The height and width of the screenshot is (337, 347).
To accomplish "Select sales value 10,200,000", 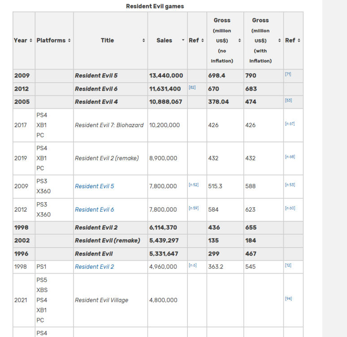I will (x=165, y=125).
